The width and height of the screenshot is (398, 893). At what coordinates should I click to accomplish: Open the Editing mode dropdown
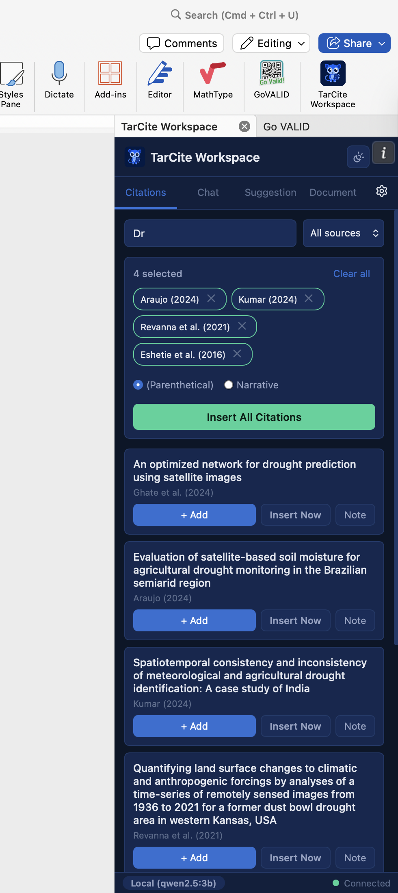point(271,43)
